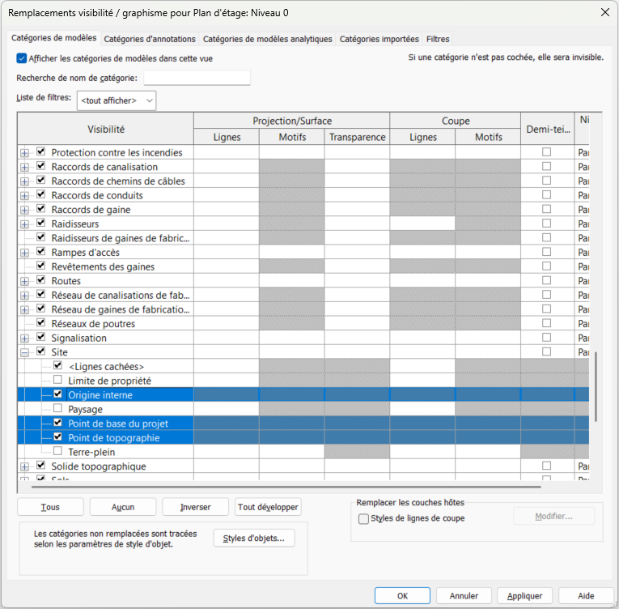Image resolution: width=619 pixels, height=609 pixels.
Task: Enable the Limite de propriété checkbox
Action: (x=57, y=380)
